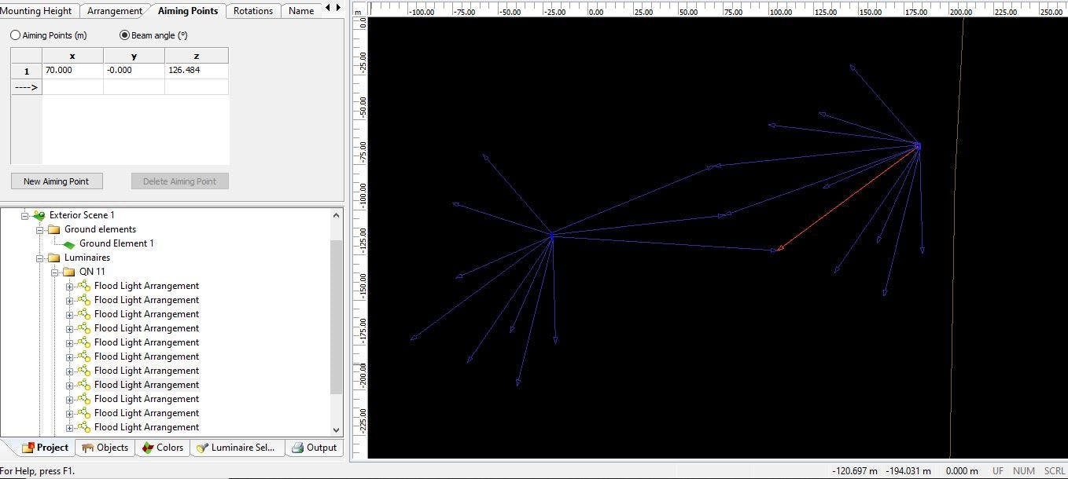The width and height of the screenshot is (1068, 479).
Task: Select the Aiming Points tab
Action: click(x=188, y=11)
